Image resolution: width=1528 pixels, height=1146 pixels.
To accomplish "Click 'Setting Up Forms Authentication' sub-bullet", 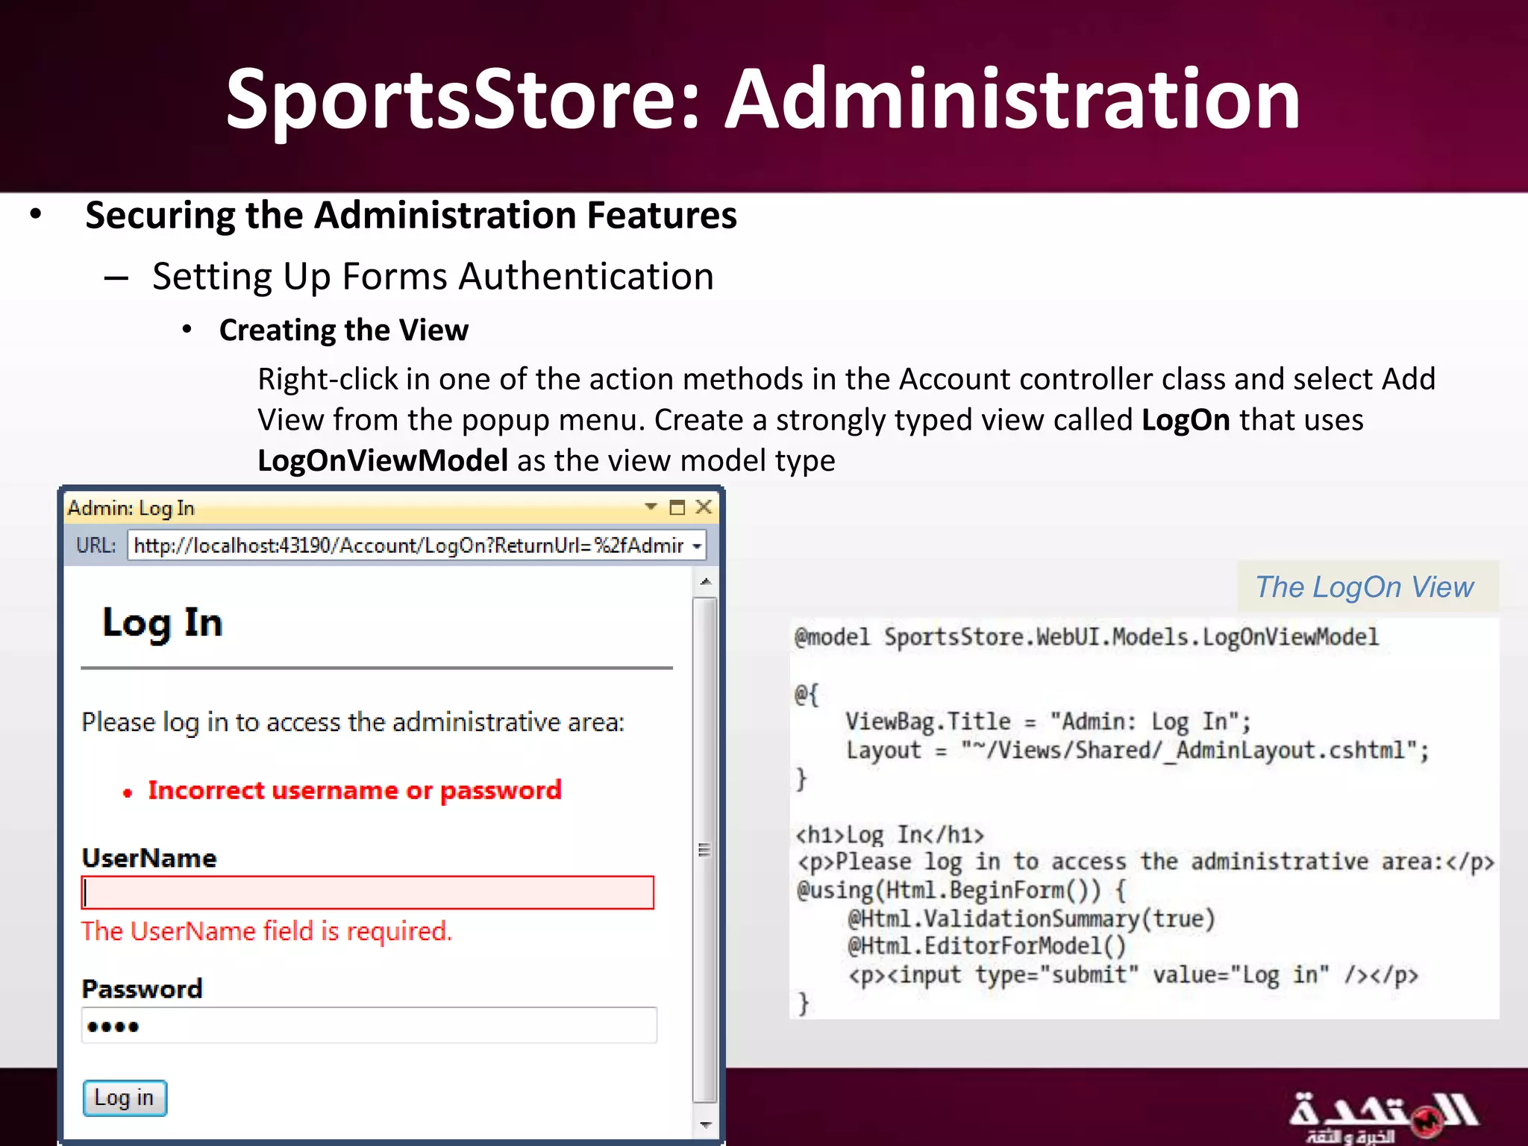I will point(433,277).
